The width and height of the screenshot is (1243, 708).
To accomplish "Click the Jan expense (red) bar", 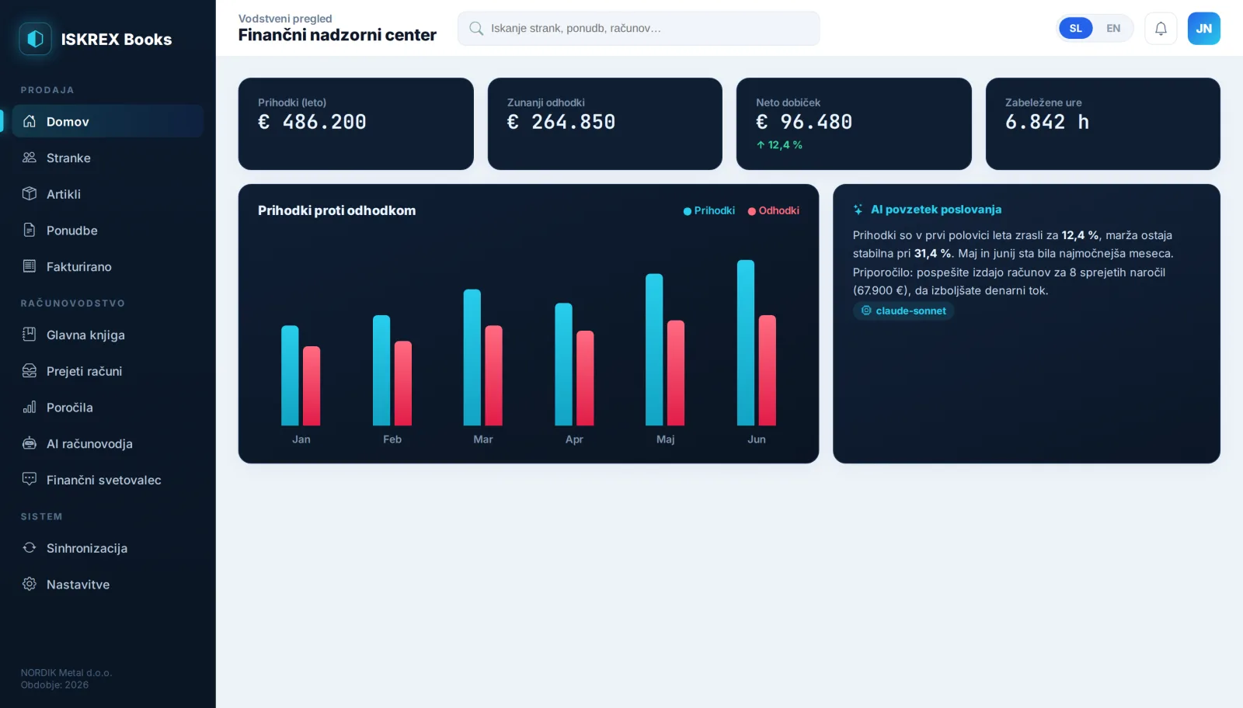I will point(312,386).
